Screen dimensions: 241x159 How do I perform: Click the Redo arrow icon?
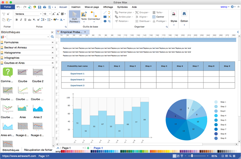(x=25, y=7)
